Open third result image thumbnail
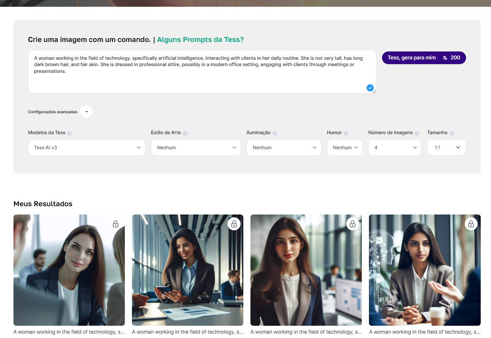 tap(306, 270)
